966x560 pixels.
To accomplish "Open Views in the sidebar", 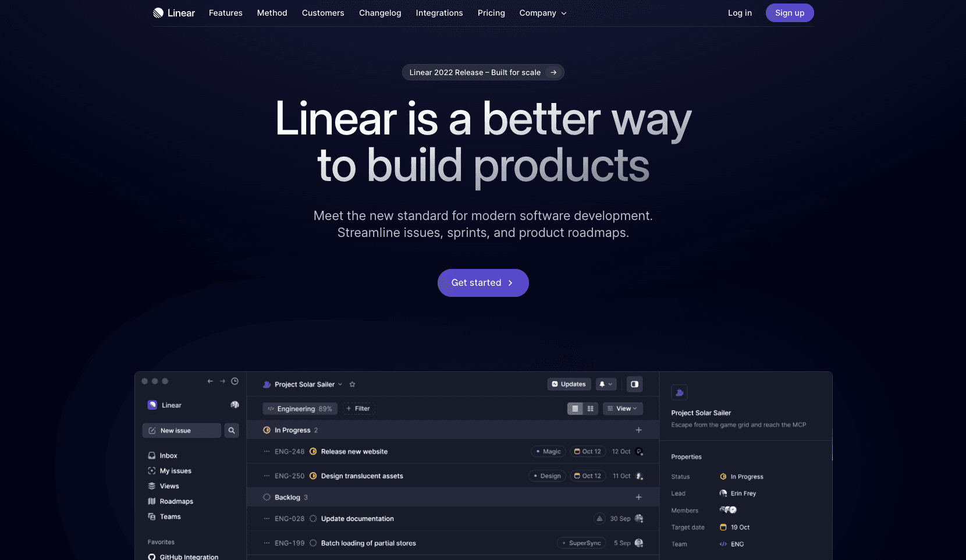I will coord(164,486).
